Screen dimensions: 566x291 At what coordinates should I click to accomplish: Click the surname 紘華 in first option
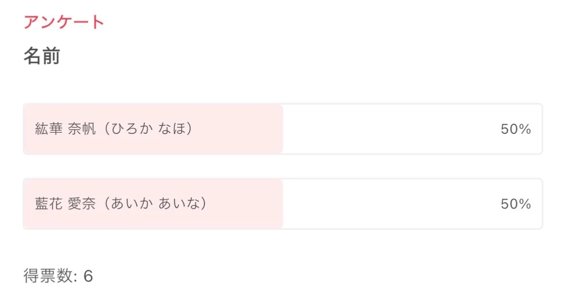coord(49,129)
